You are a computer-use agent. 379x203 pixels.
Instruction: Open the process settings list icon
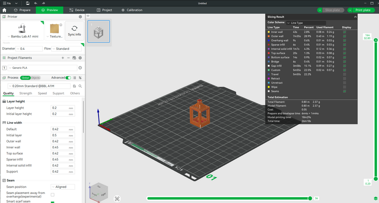click(x=74, y=78)
